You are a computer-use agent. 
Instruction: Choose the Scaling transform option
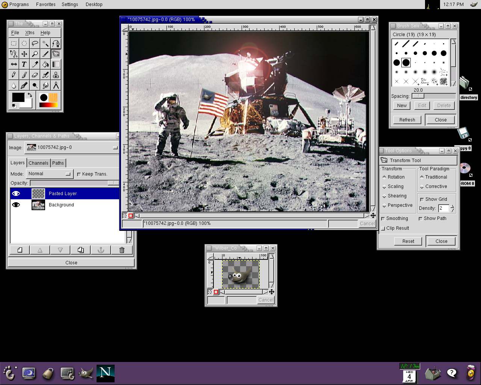393,186
